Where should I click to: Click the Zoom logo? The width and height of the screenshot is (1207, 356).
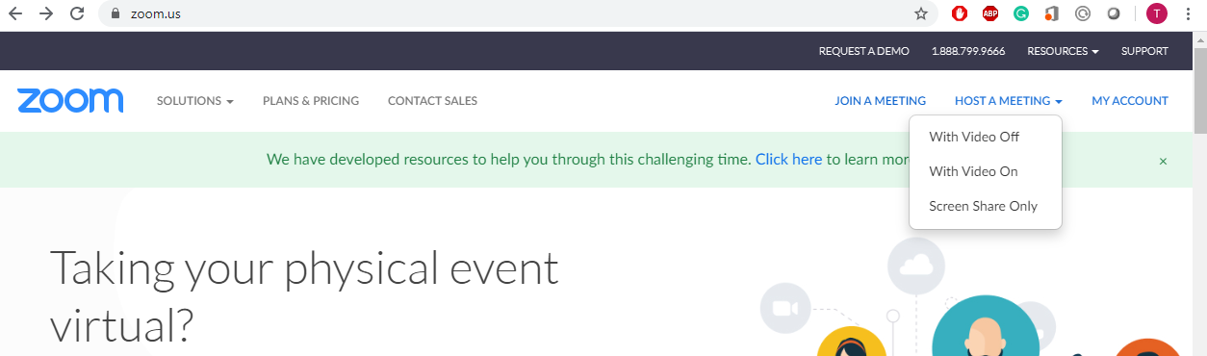click(x=70, y=100)
